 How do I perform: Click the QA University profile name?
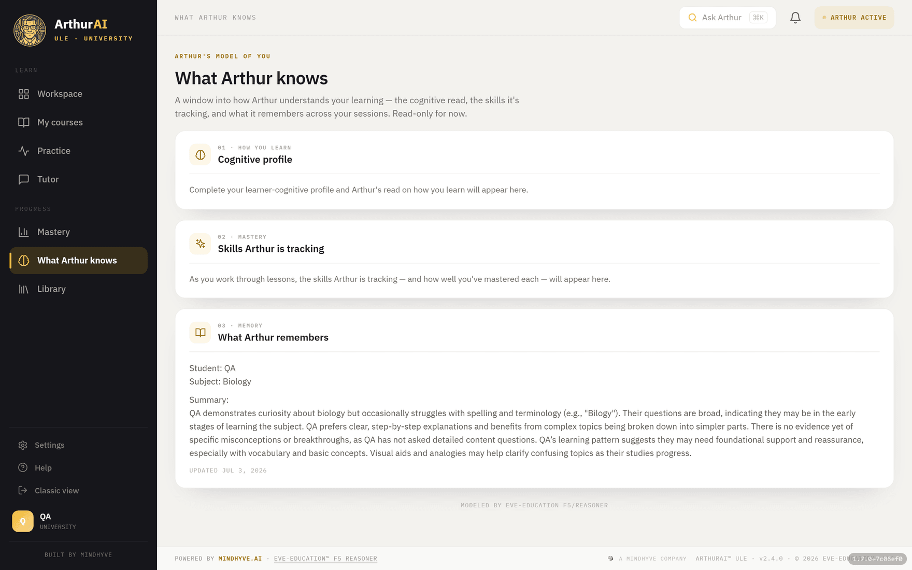(x=58, y=521)
